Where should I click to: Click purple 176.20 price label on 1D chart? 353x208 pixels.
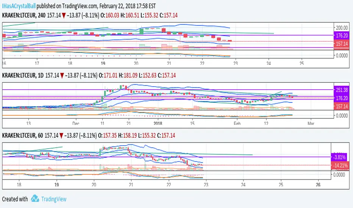(342, 98)
